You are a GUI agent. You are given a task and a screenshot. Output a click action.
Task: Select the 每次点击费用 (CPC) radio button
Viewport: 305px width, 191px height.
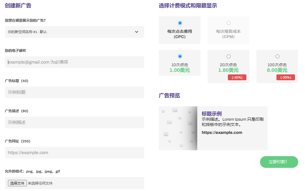click(x=180, y=23)
